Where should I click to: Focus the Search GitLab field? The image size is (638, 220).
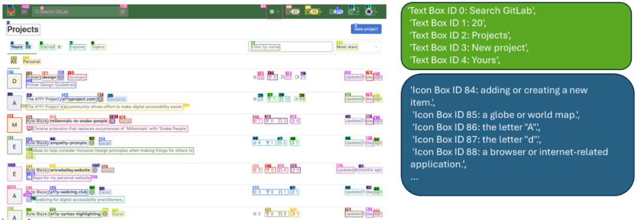(x=80, y=12)
